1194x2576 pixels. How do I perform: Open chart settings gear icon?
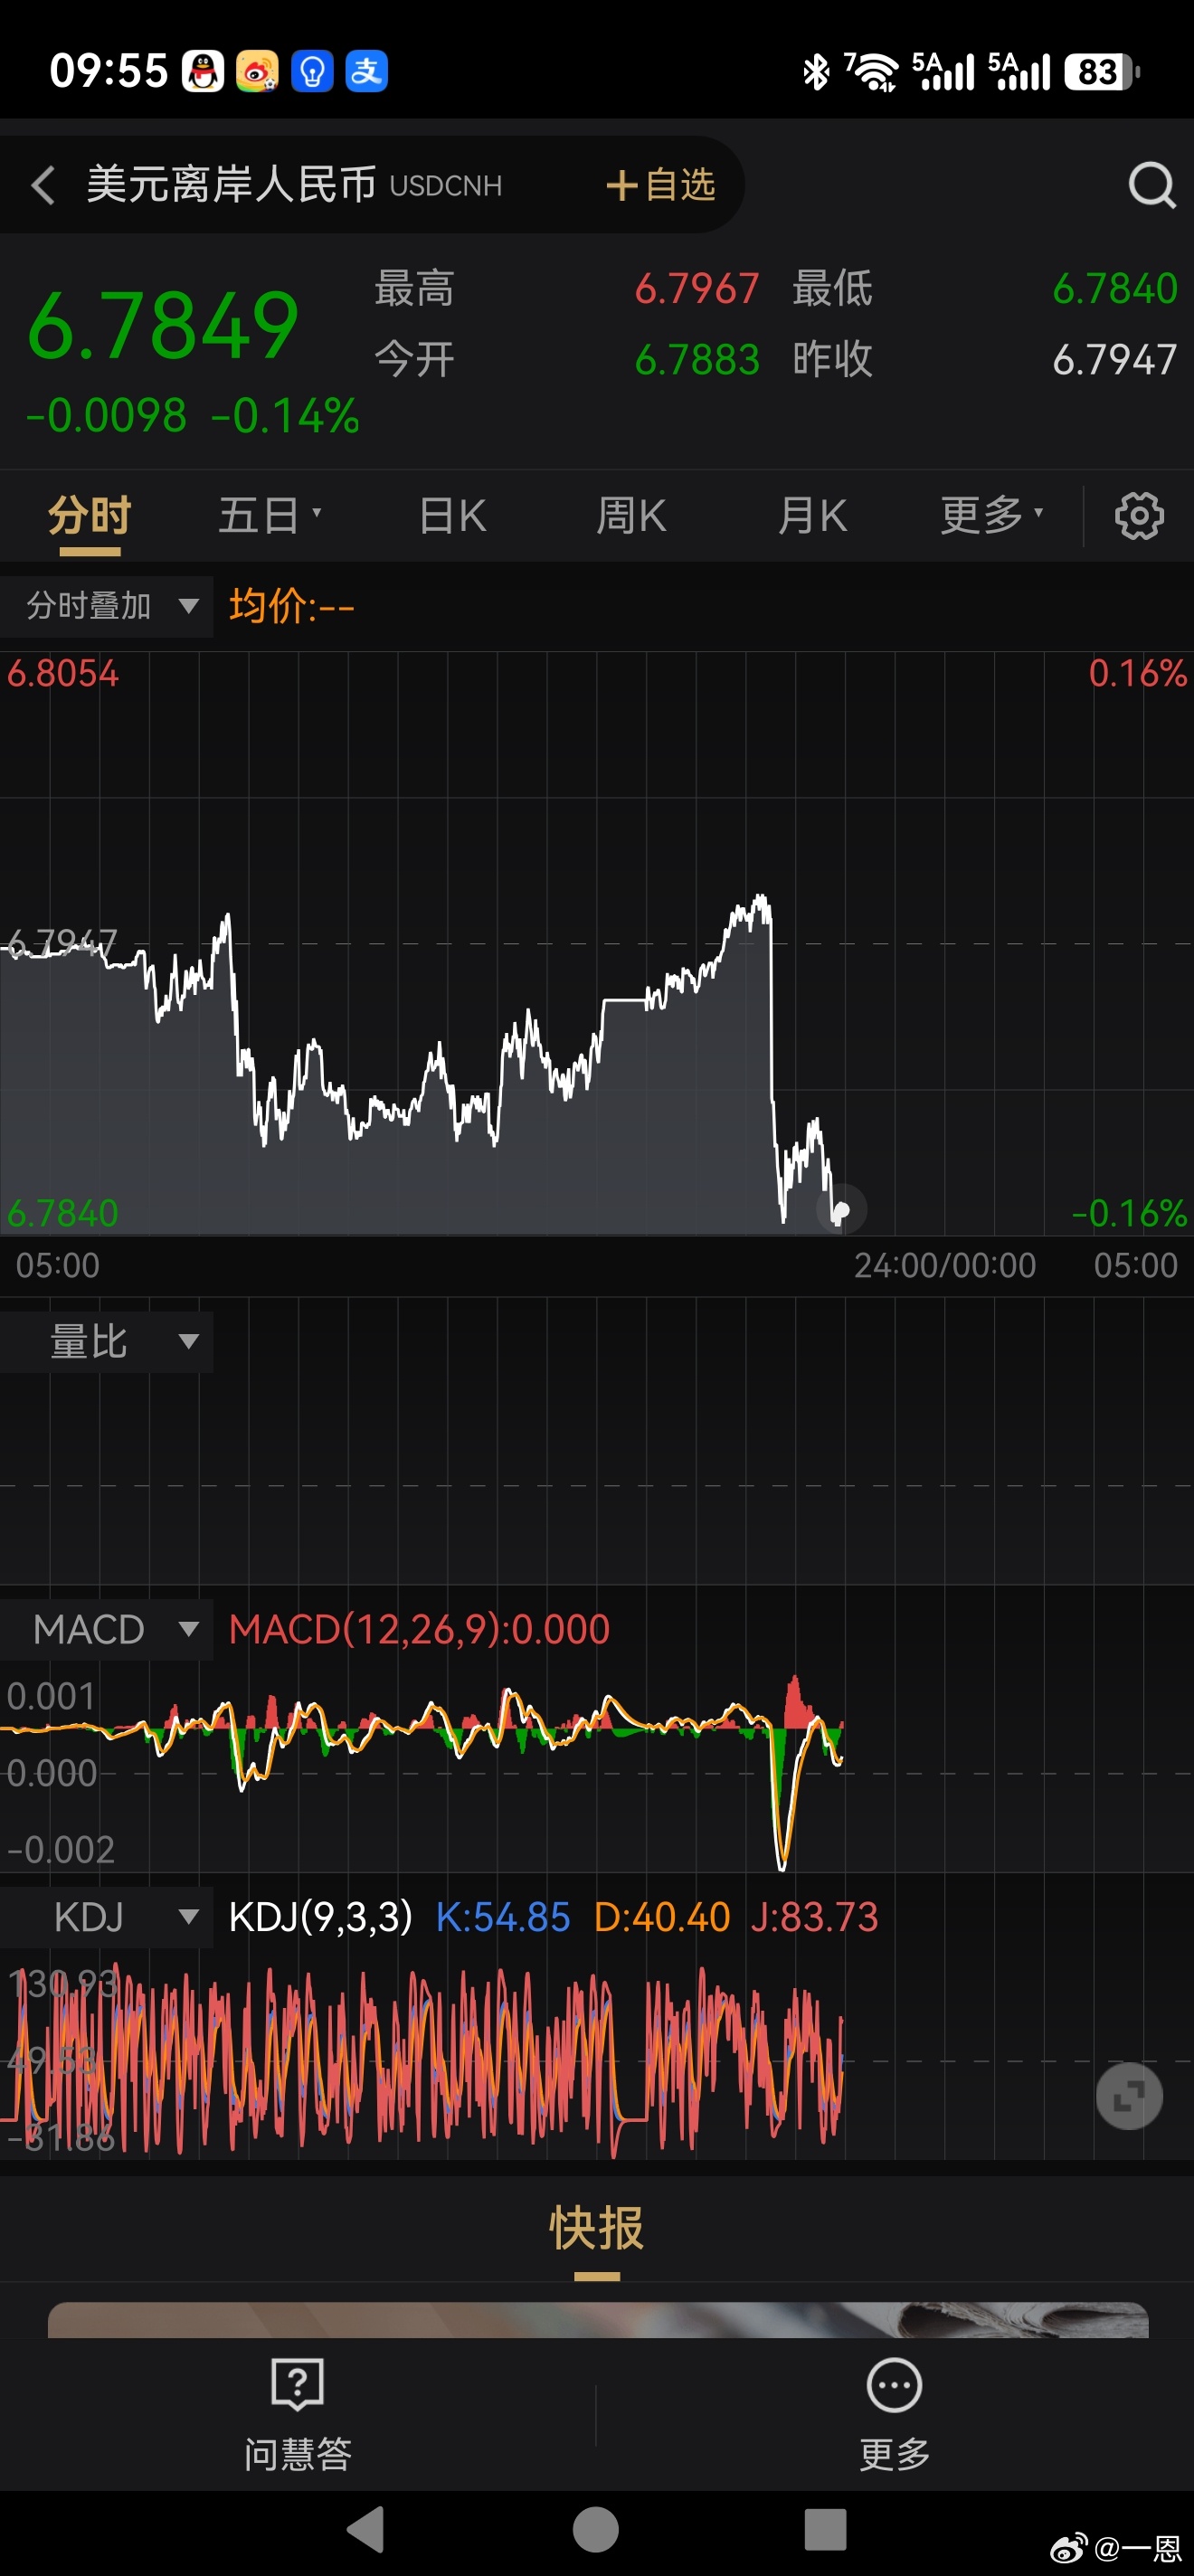1139,516
